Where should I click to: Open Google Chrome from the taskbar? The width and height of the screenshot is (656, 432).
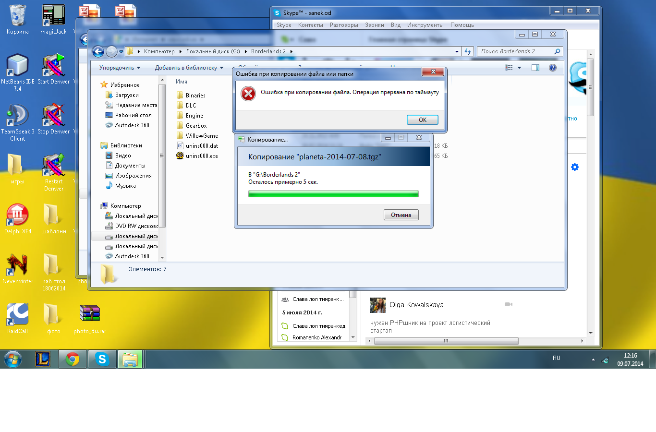73,359
